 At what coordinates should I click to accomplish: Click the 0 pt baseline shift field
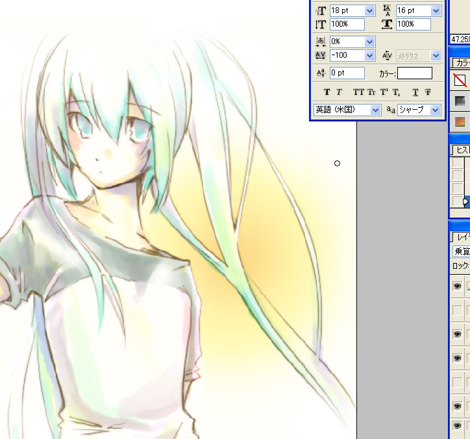(x=347, y=73)
